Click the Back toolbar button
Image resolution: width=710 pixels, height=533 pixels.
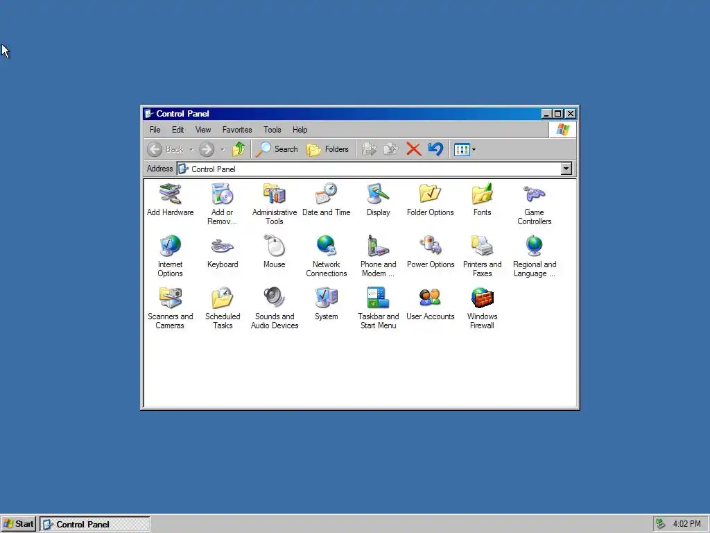(x=166, y=149)
